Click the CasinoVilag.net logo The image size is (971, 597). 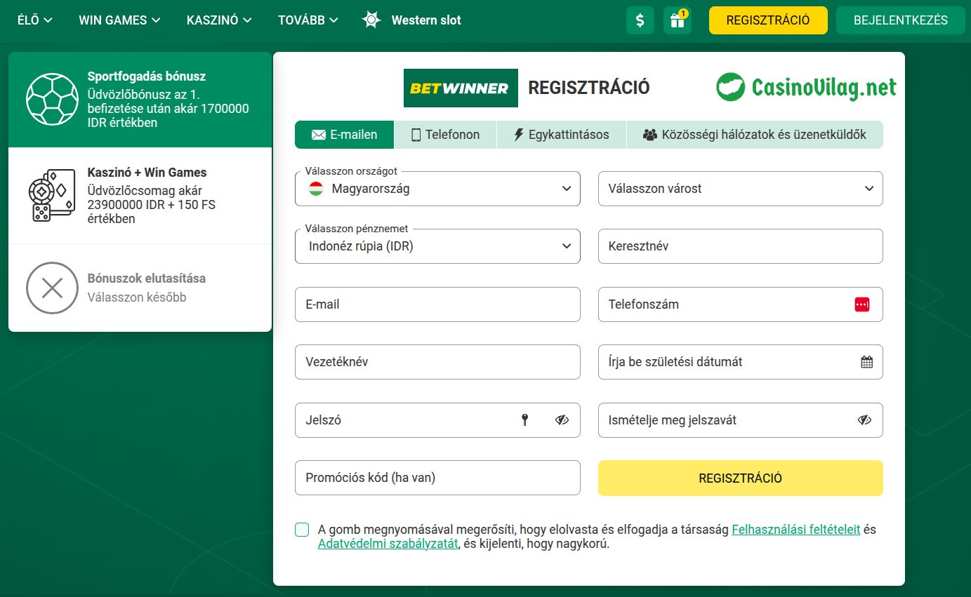click(x=807, y=87)
